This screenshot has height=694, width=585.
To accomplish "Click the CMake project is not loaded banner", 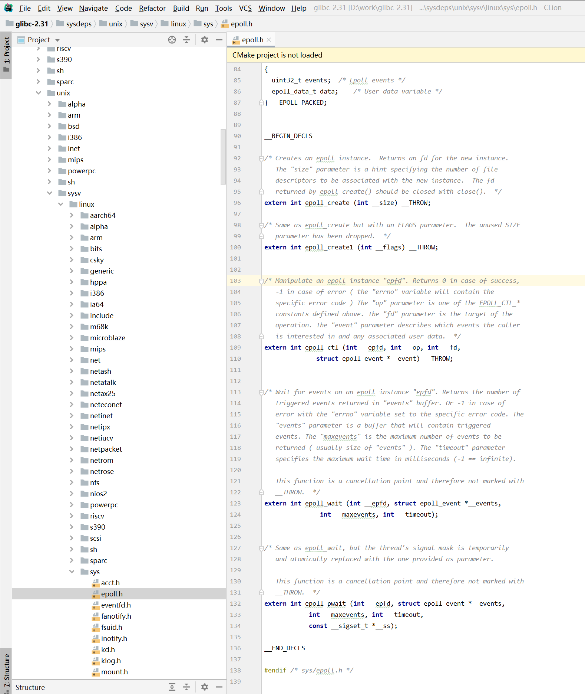I will point(406,55).
